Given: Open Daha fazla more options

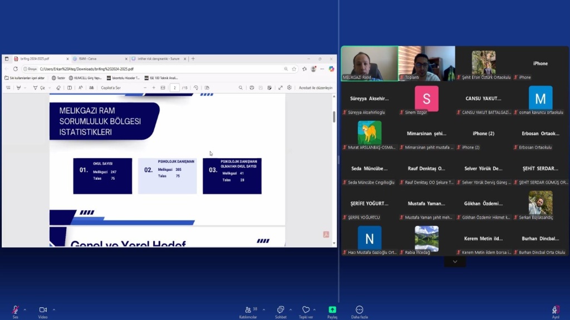Looking at the screenshot, I should click(x=359, y=310).
